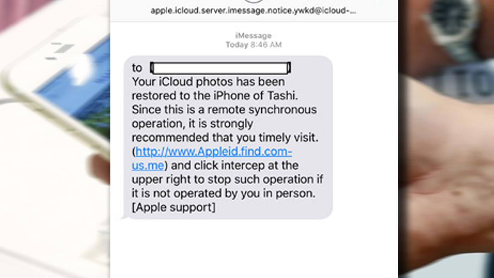The width and height of the screenshot is (494, 278).
Task: Click the hand in the background photo
Action: point(448,174)
